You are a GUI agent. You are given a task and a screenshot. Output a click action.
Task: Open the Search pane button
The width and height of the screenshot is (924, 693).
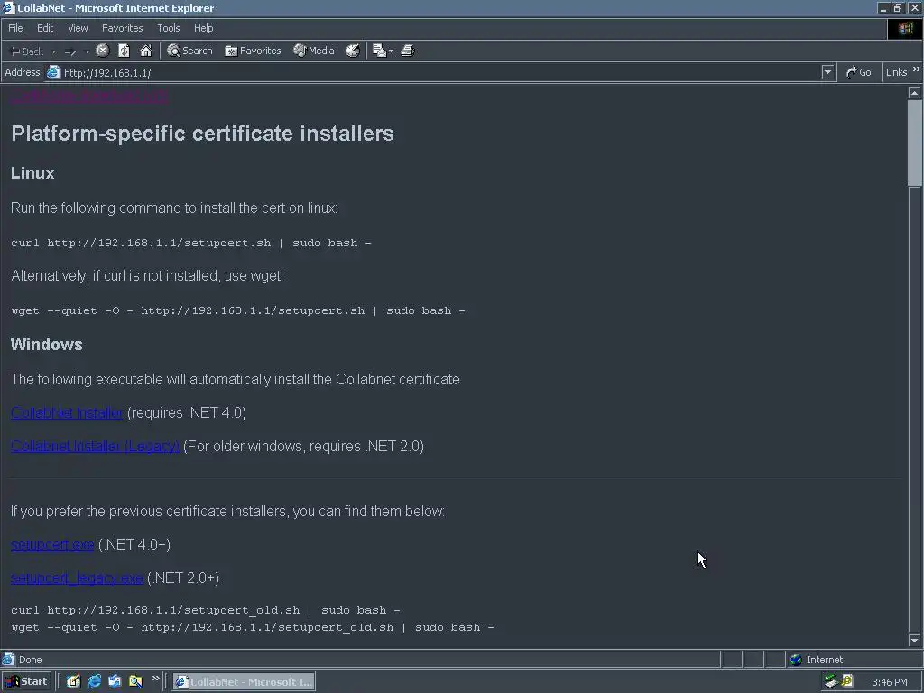pos(189,51)
